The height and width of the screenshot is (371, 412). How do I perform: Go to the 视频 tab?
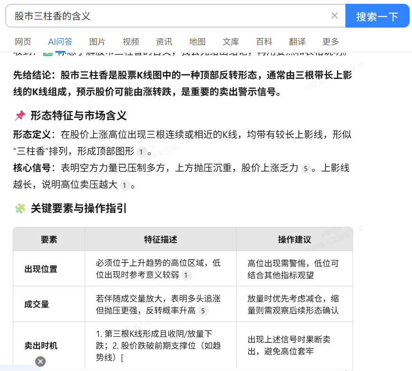[x=130, y=41]
